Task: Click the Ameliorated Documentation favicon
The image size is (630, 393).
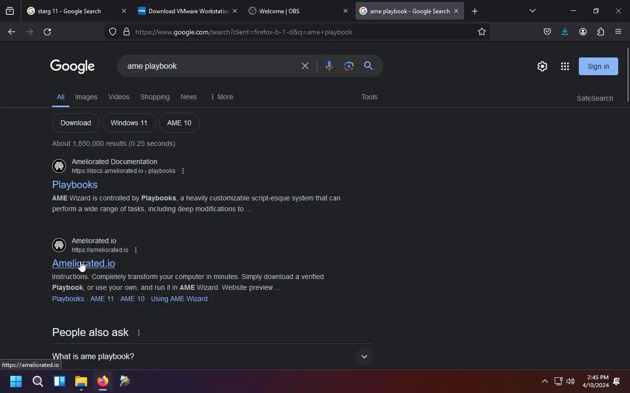Action: tap(59, 166)
